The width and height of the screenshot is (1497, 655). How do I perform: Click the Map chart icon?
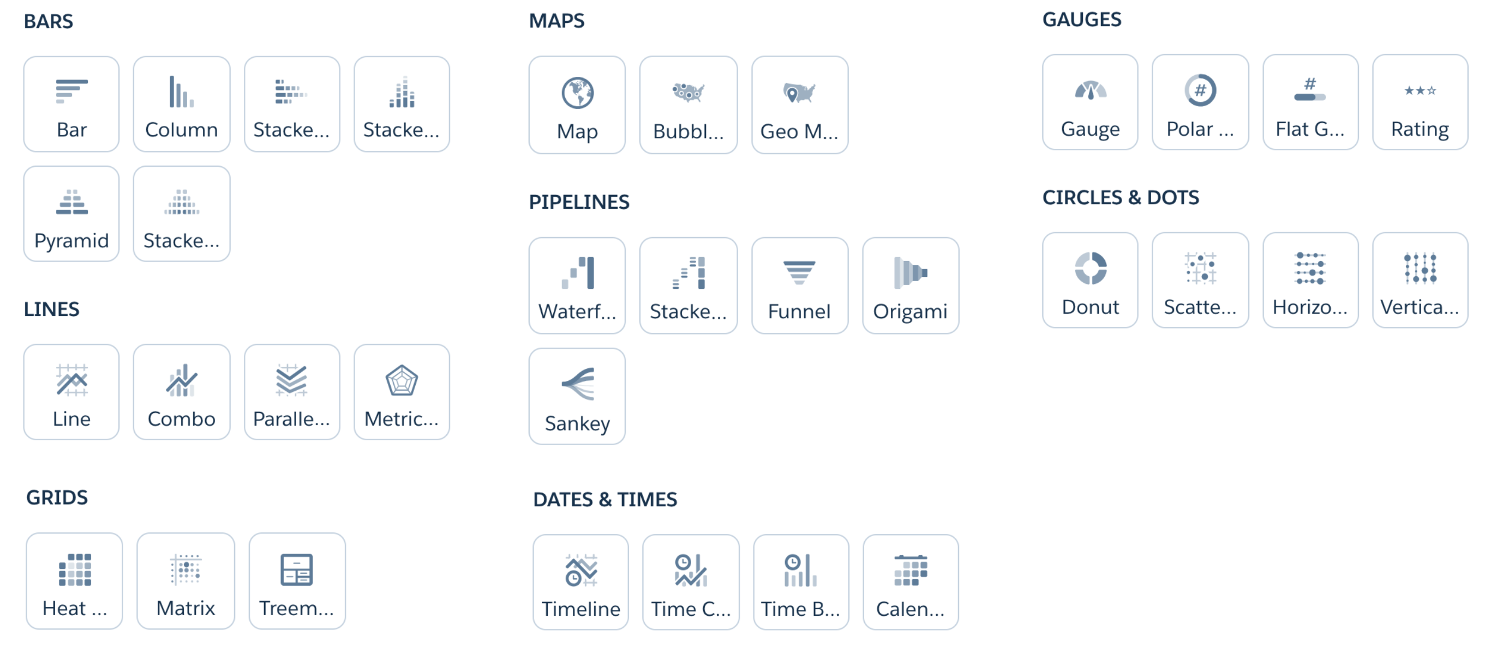tap(577, 105)
